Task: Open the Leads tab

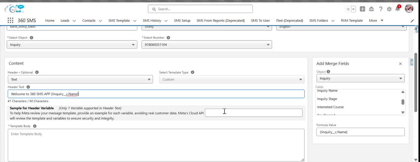Action: click(65, 21)
